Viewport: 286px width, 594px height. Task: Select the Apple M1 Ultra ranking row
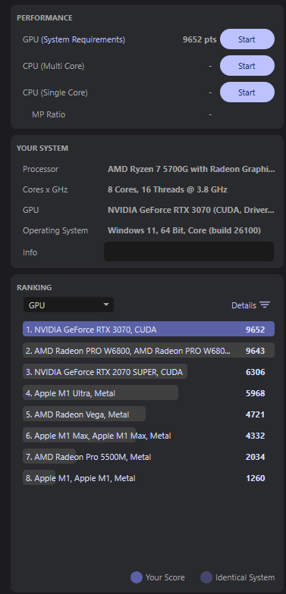pyautogui.click(x=149, y=393)
